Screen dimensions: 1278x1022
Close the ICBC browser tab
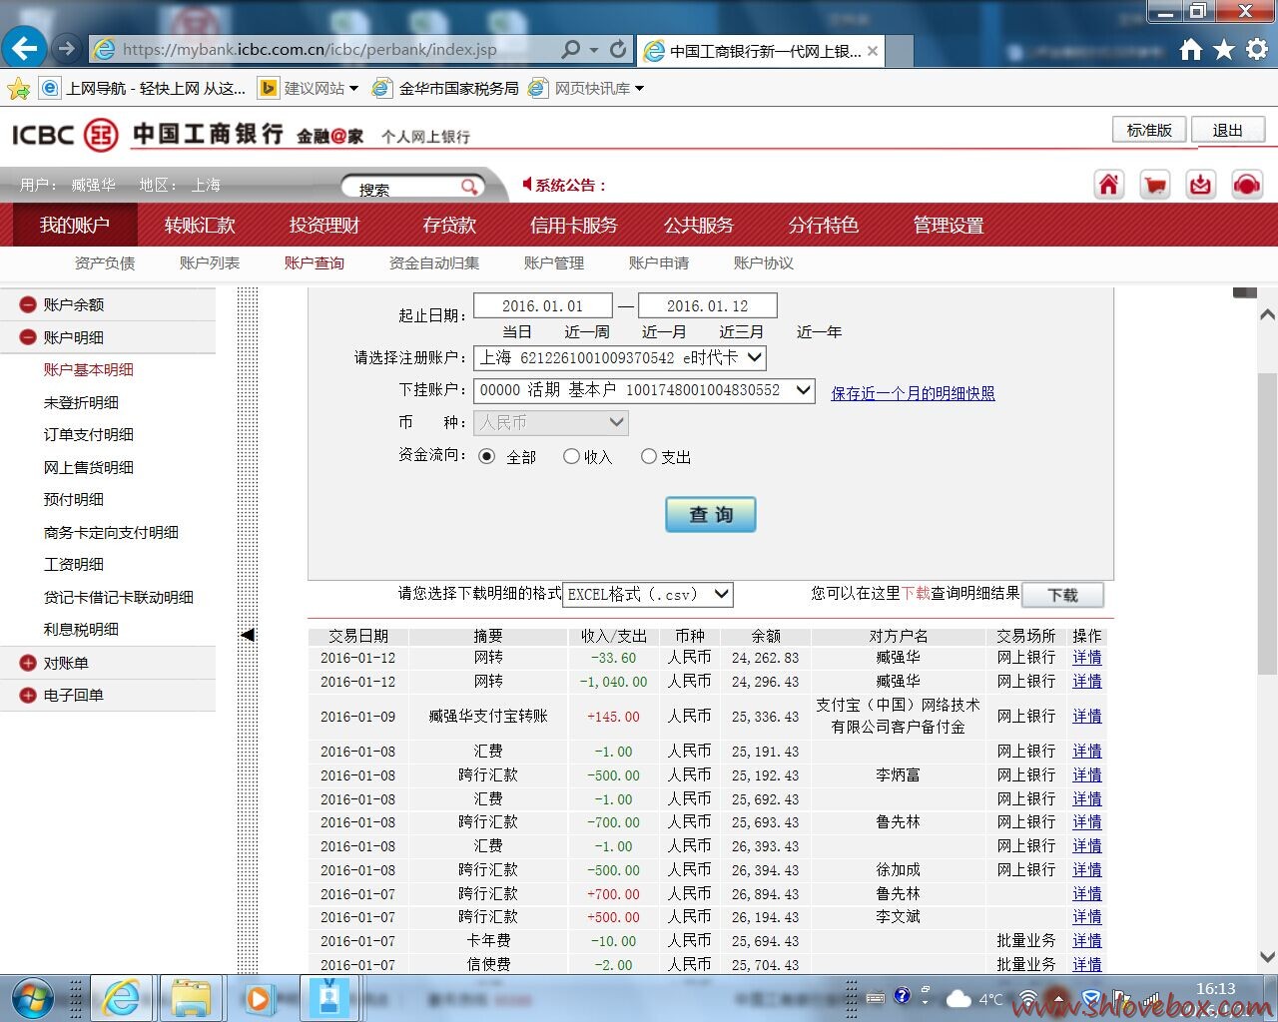(x=873, y=50)
